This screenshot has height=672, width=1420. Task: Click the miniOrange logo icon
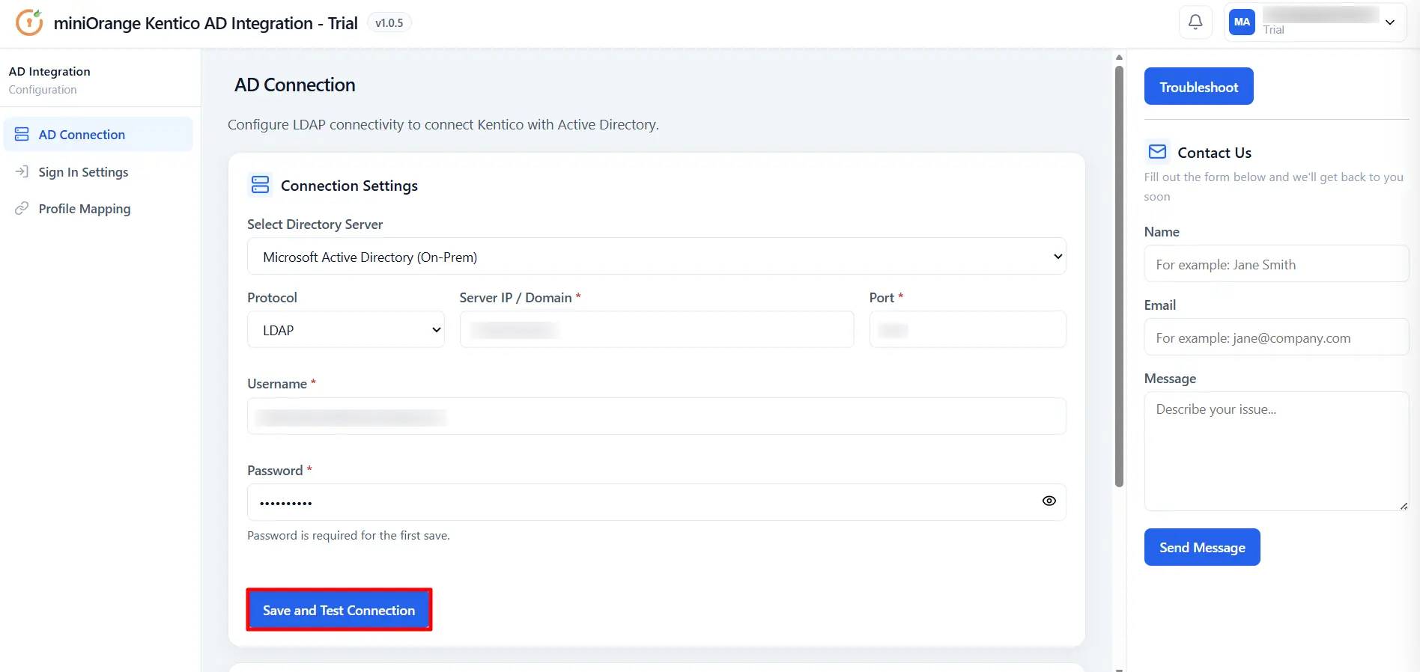click(29, 22)
